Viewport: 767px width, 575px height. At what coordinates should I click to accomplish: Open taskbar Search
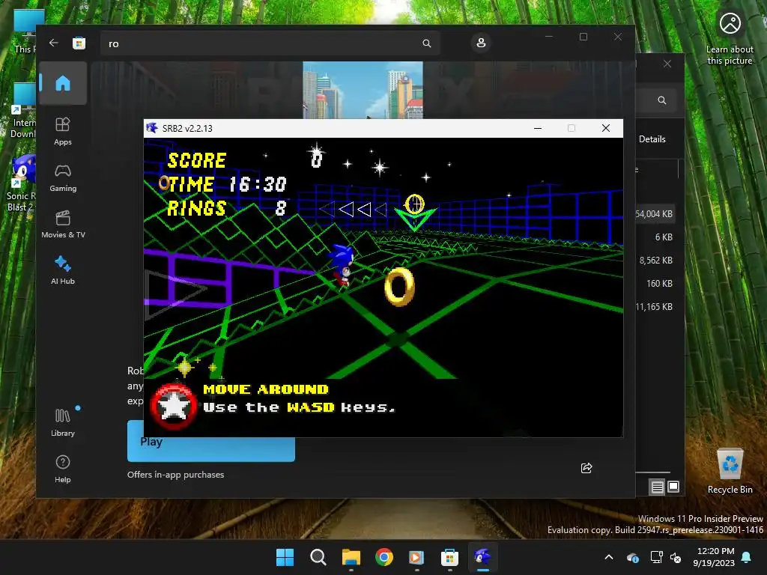(318, 557)
